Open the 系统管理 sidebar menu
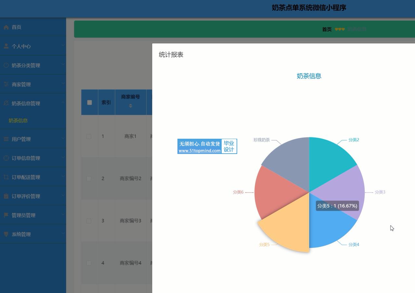415x293 pixels. pyautogui.click(x=33, y=234)
